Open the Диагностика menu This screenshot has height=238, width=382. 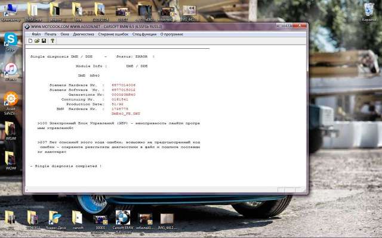click(x=84, y=35)
